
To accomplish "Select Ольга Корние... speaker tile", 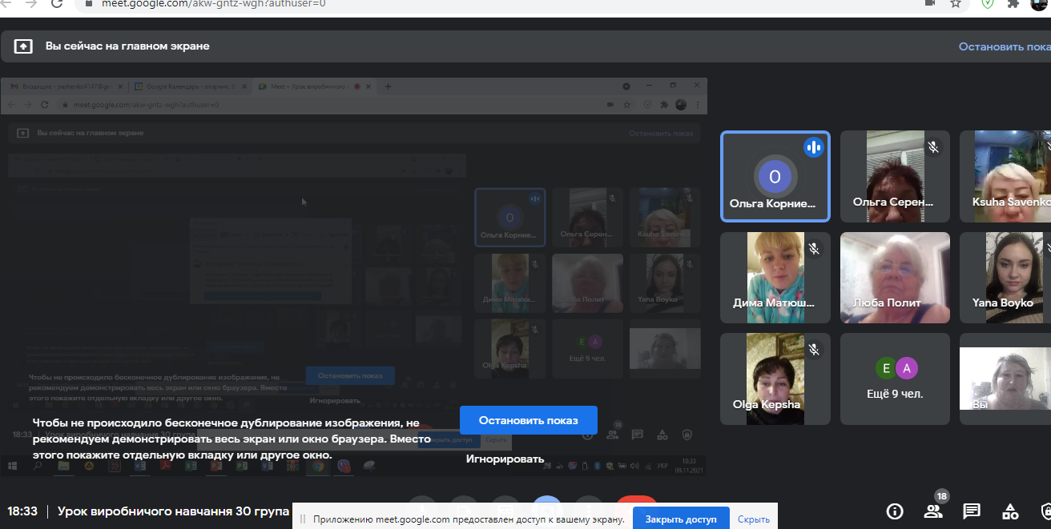I will pyautogui.click(x=775, y=176).
